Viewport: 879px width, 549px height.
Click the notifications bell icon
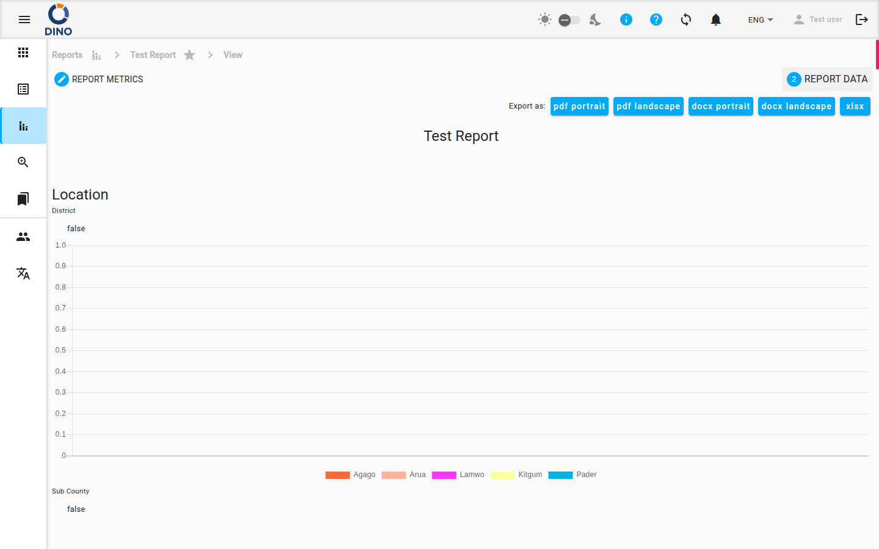tap(716, 20)
